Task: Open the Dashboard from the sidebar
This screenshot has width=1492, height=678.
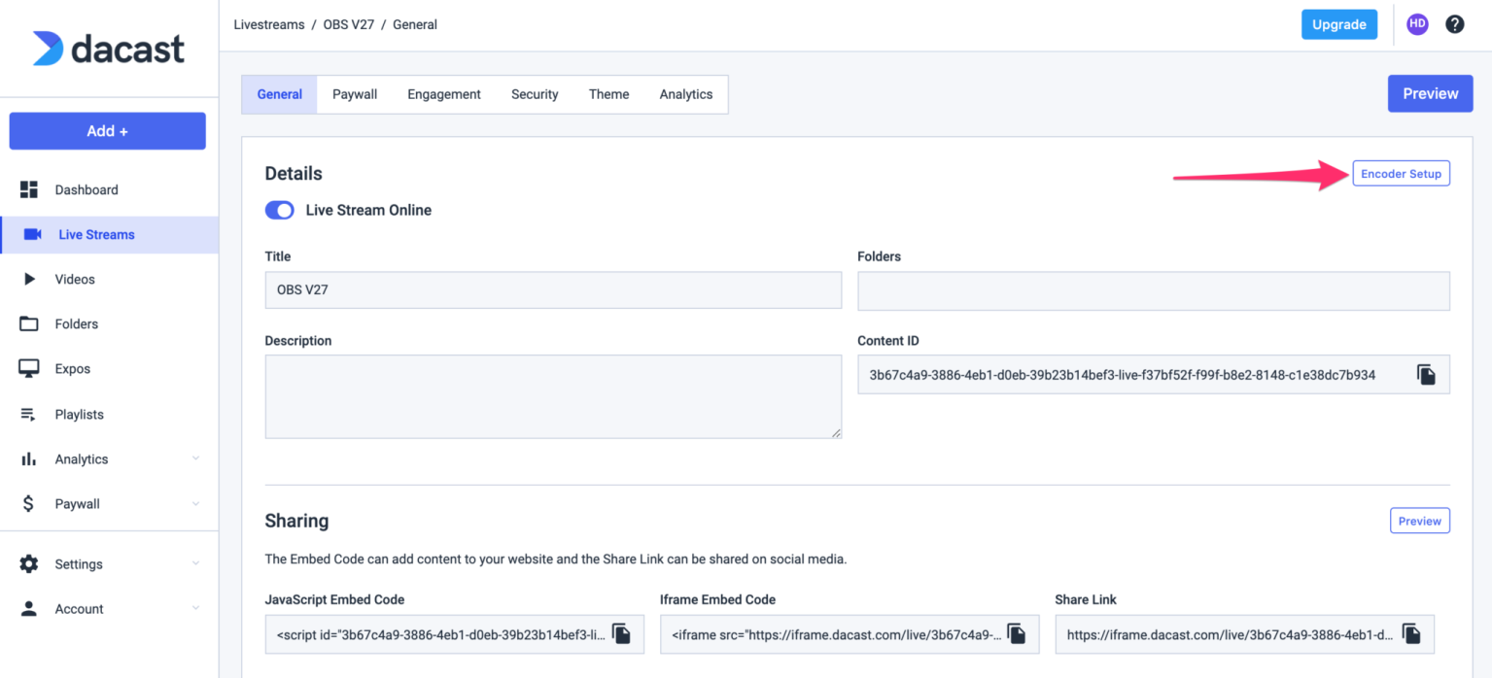Action: point(86,189)
